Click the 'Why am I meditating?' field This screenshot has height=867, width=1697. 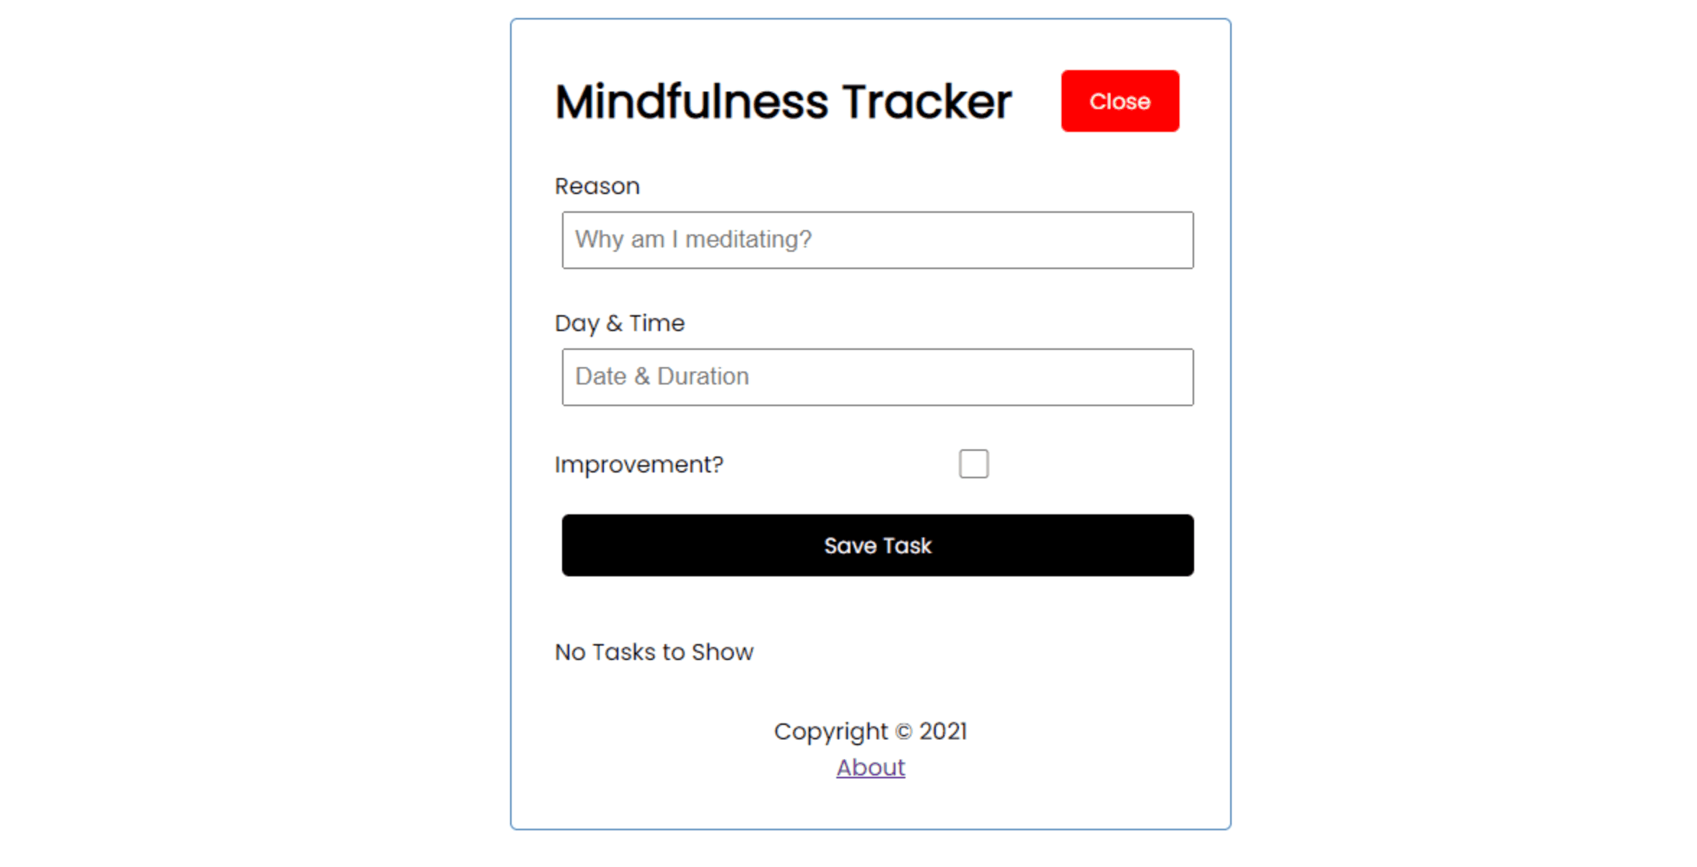[877, 240]
